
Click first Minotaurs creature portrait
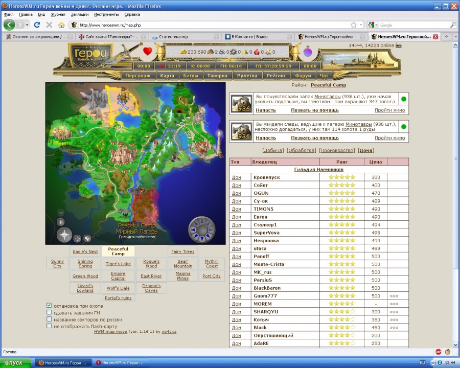pyautogui.click(x=241, y=103)
